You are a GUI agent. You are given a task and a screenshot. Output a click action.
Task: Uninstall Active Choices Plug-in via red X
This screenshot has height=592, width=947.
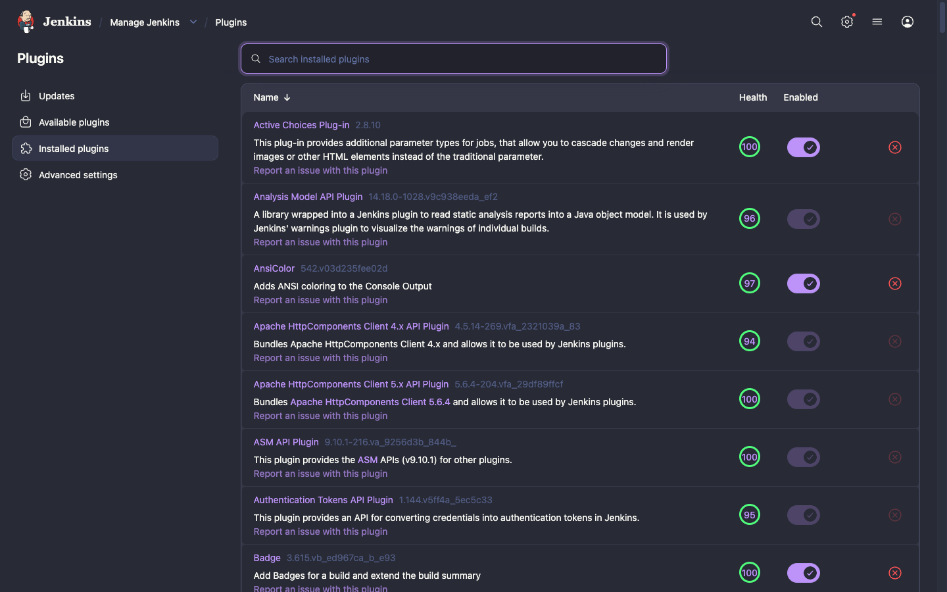pos(895,147)
